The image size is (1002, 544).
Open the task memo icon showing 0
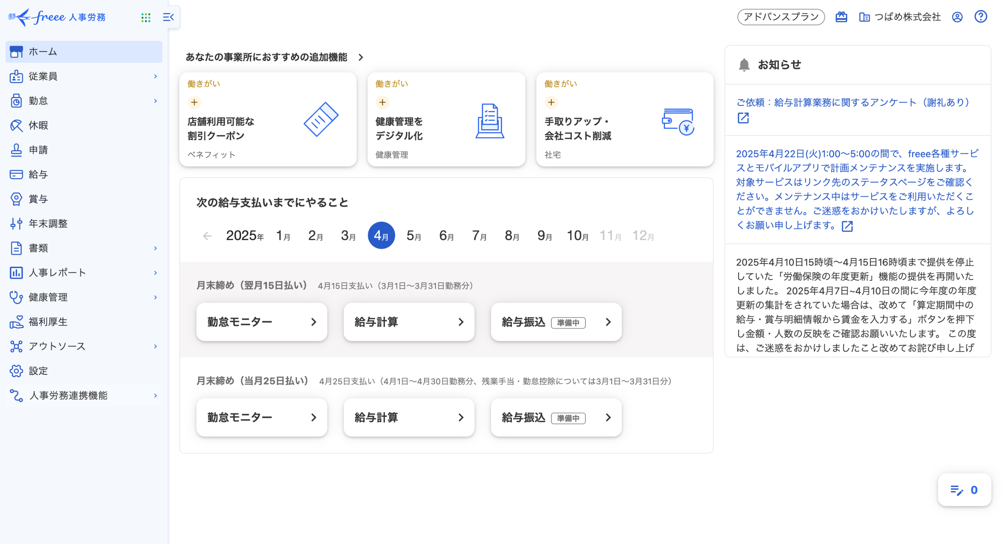tap(964, 490)
